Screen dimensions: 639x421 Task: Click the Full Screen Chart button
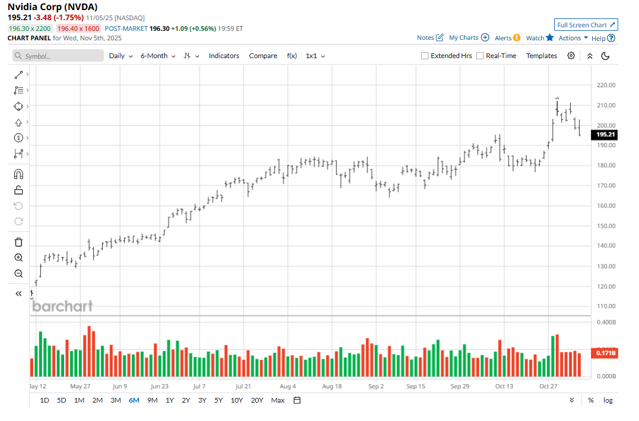click(x=586, y=25)
